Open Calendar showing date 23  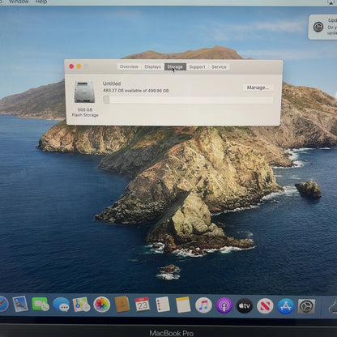point(143,305)
